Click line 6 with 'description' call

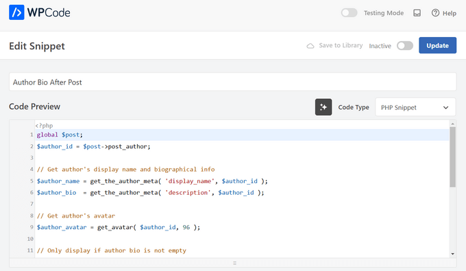point(150,193)
